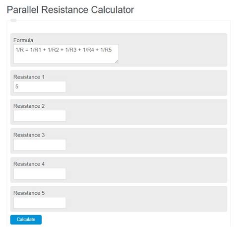The width and height of the screenshot is (235, 227).
Task: Click into the Resistance 3 field
Action: [x=40, y=145]
